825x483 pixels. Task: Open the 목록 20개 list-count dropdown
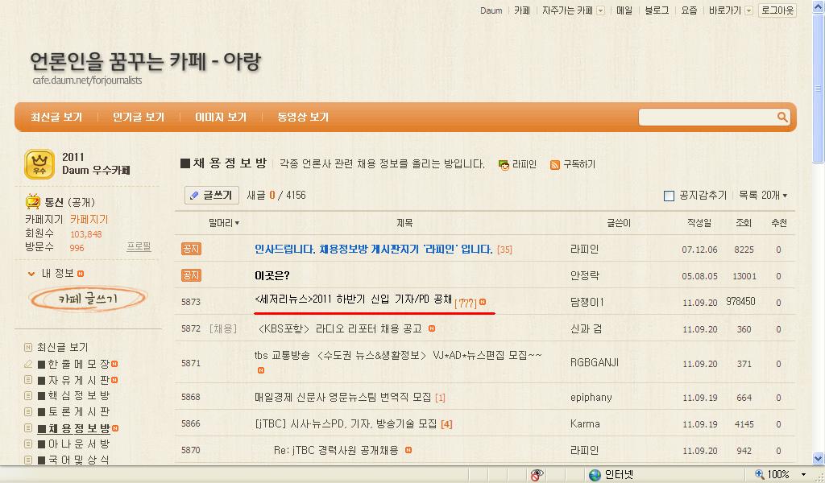pos(763,196)
